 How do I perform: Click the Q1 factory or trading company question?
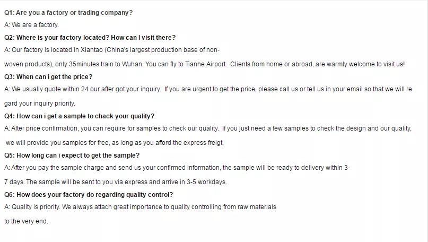tap(68, 12)
